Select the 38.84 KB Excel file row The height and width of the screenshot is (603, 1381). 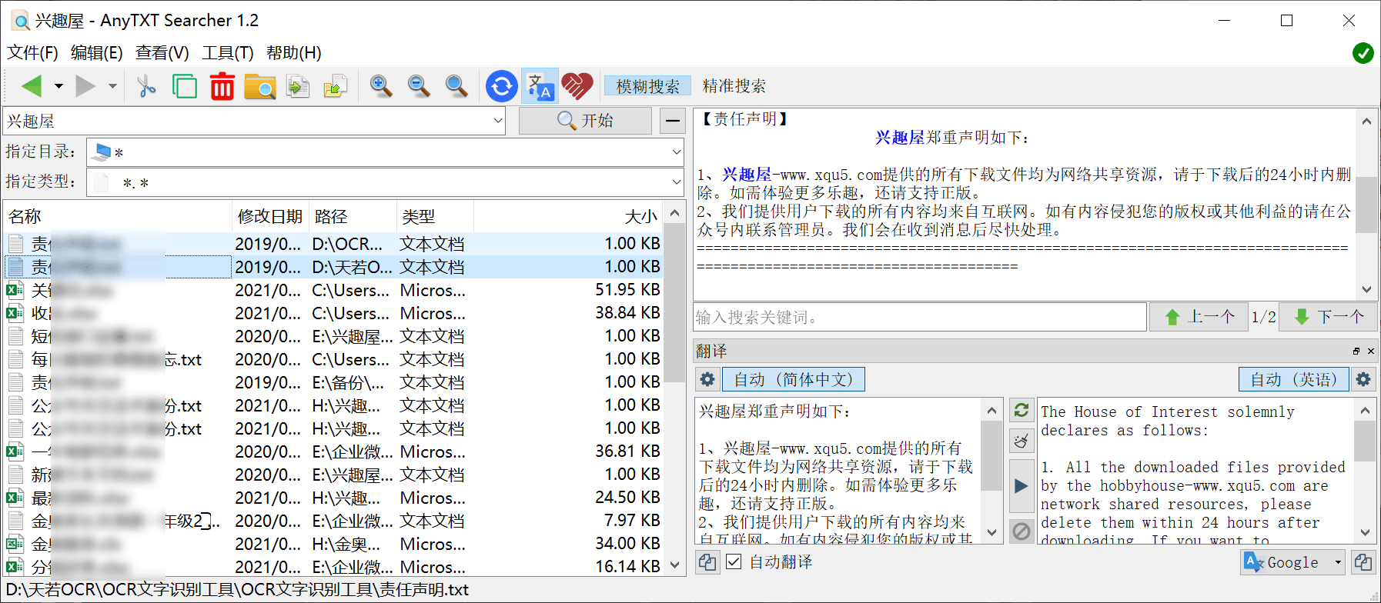(x=333, y=313)
